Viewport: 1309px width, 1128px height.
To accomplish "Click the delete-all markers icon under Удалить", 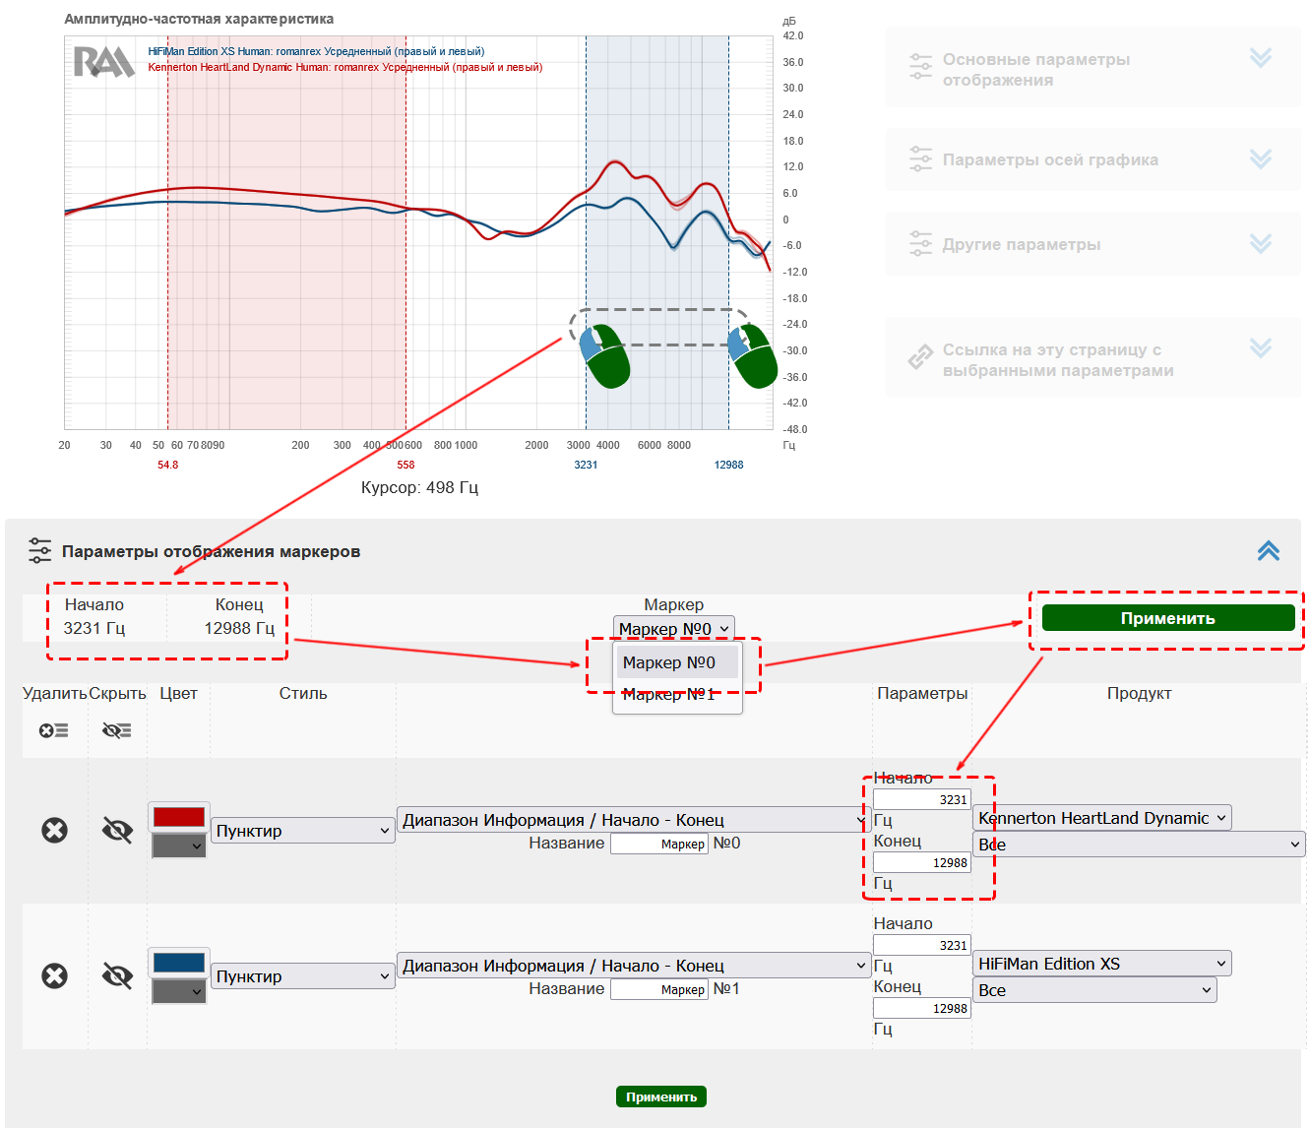I will (x=54, y=730).
